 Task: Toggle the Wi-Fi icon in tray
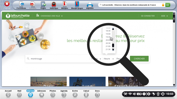click(130, 94)
